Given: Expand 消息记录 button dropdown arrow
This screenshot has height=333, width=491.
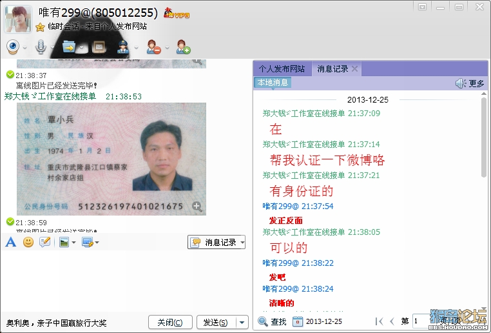Looking at the screenshot, I should (x=242, y=243).
